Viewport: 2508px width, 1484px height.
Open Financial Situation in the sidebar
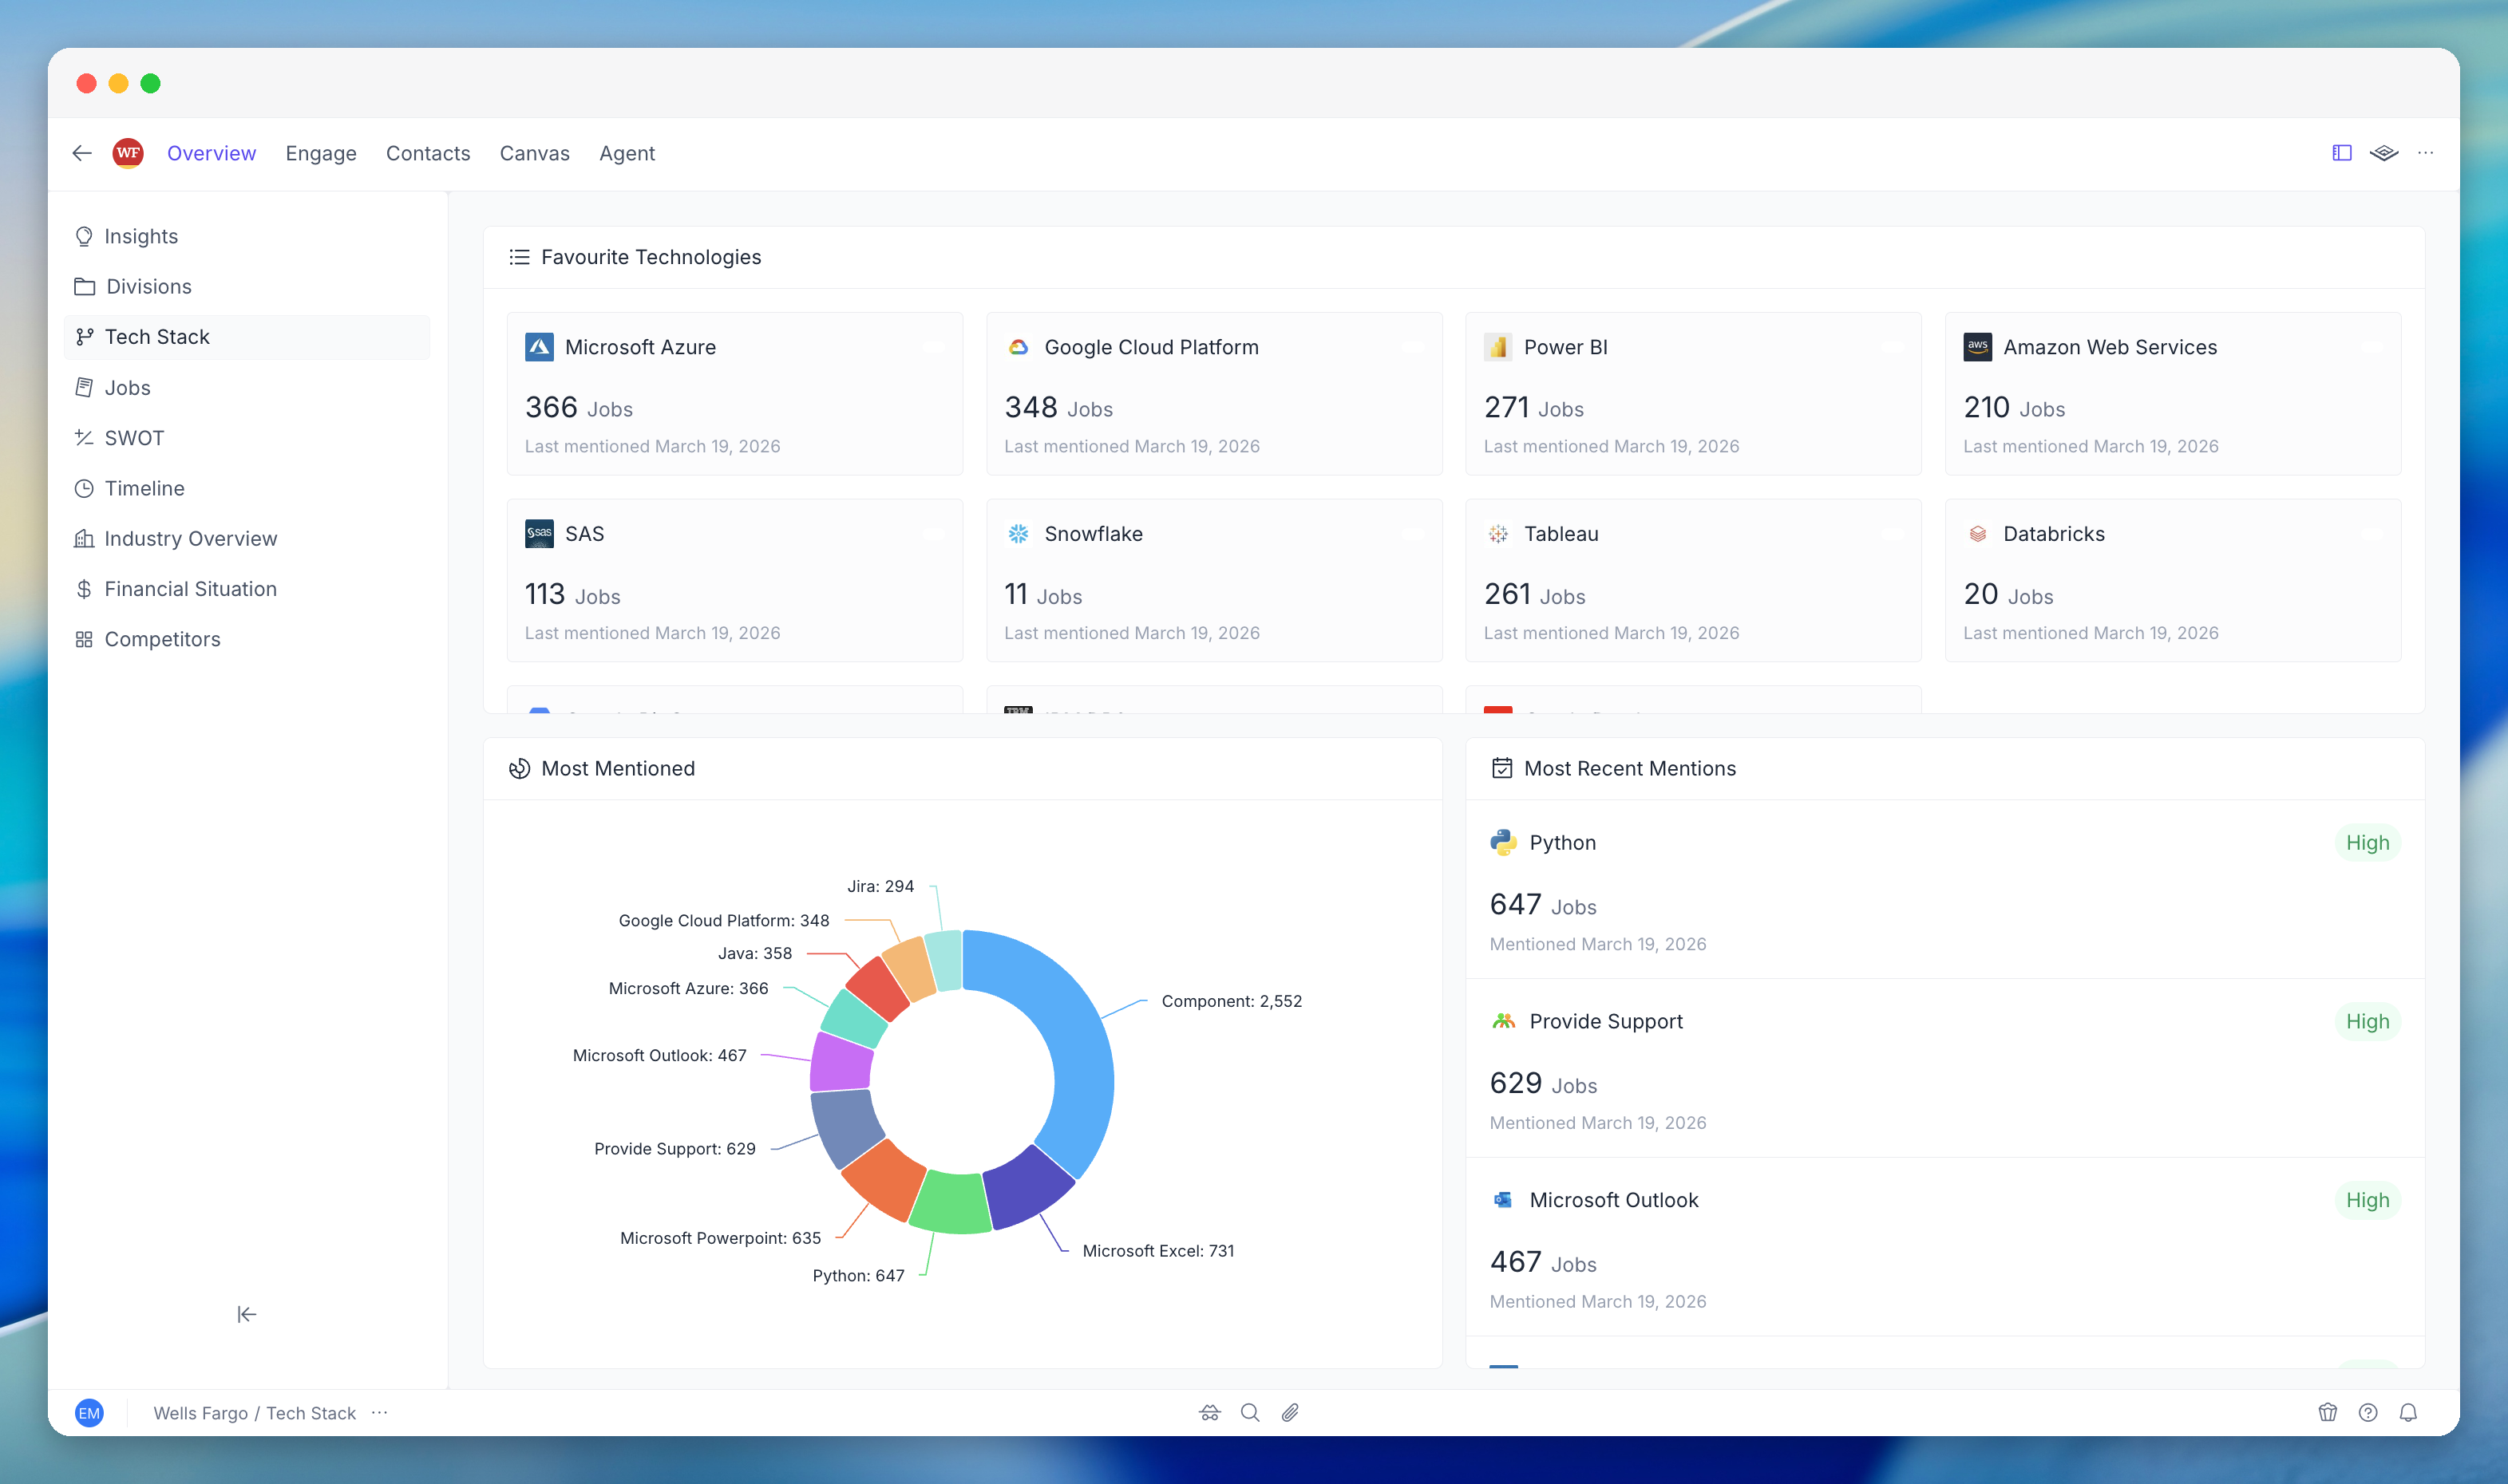(247, 589)
